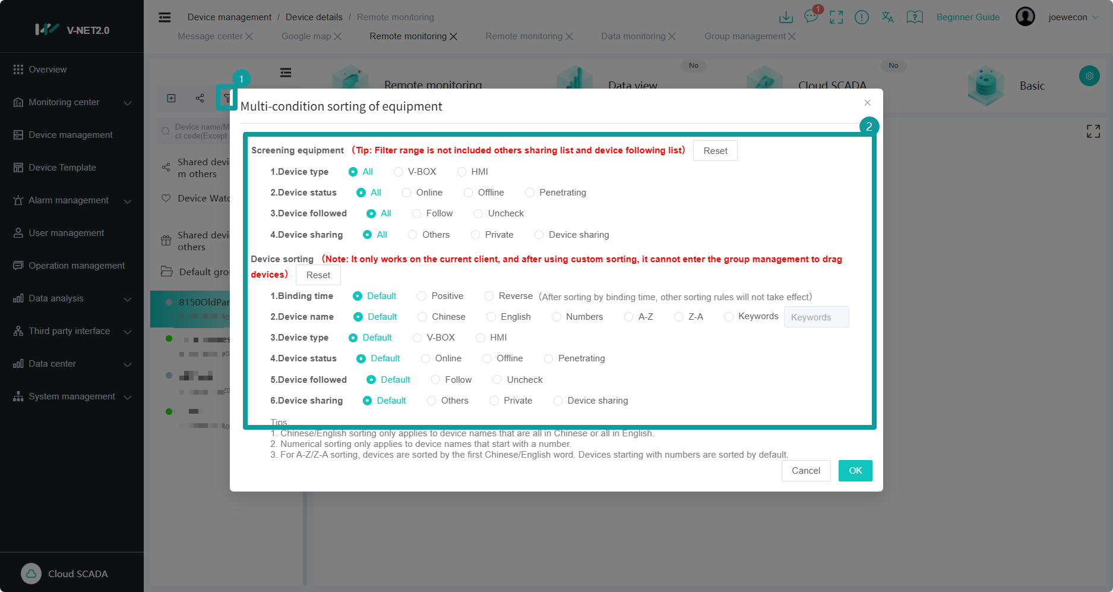
Task: Click the V-NET2.0 logo
Action: (72, 30)
